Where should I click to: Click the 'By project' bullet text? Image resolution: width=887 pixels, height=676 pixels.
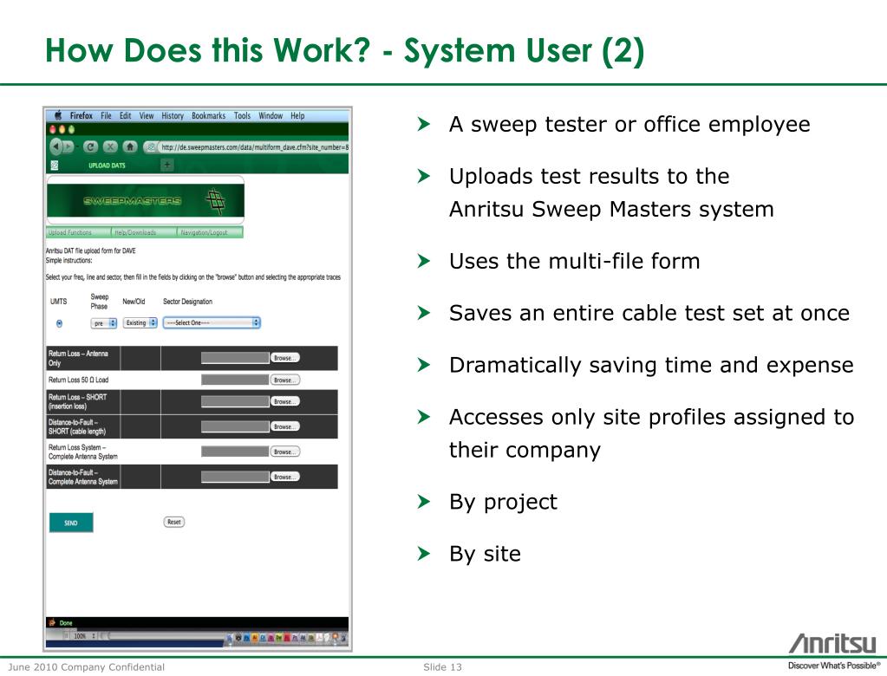point(504,503)
